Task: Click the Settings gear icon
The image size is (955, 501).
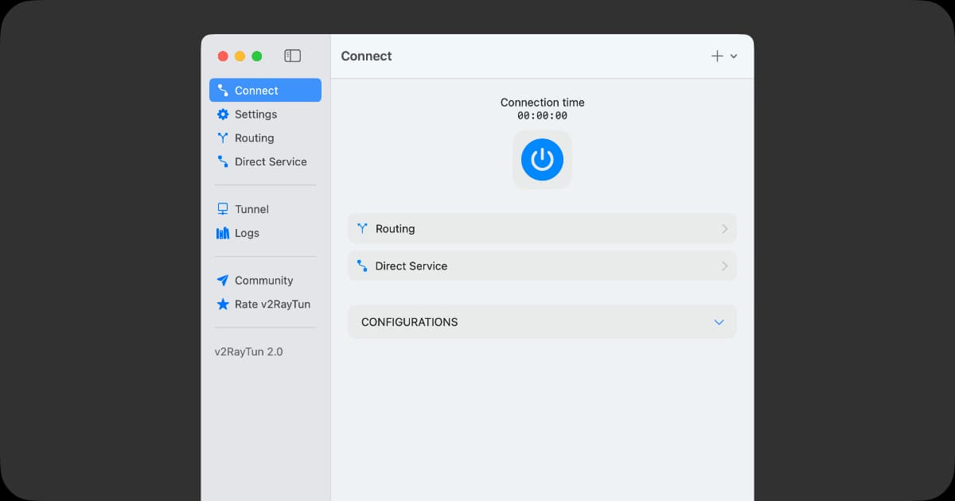Action: pos(223,115)
